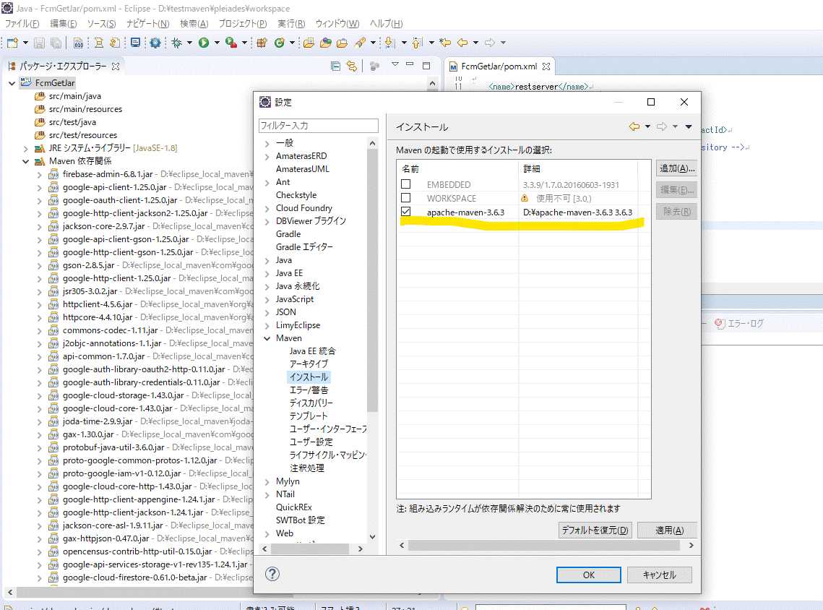The image size is (823, 610).
Task: Expand the 一般 preferences category
Action: 267,143
